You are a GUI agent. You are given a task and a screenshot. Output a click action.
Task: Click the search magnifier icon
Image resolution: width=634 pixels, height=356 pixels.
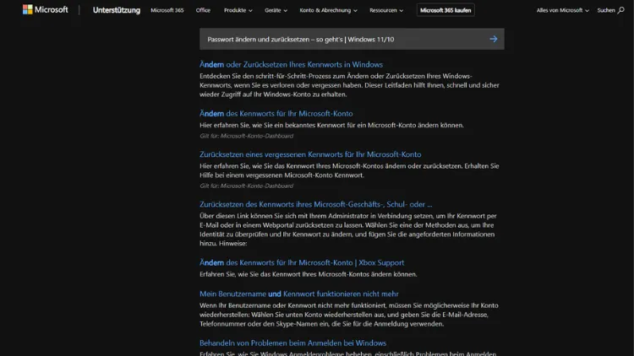620,10
